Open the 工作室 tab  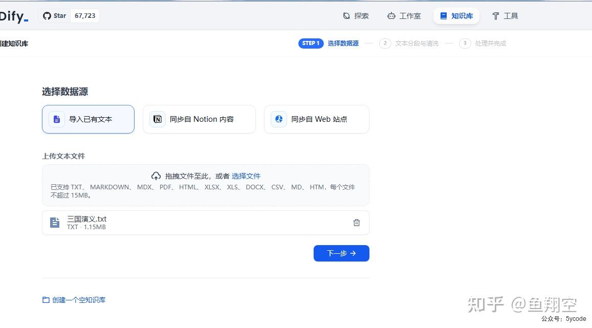pyautogui.click(x=404, y=16)
